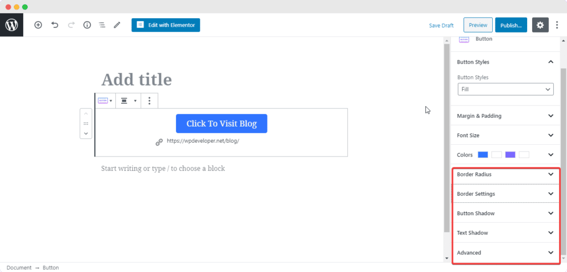This screenshot has width=567, height=272.
Task: Open the Button Styles Fill dropdown
Action: [506, 89]
